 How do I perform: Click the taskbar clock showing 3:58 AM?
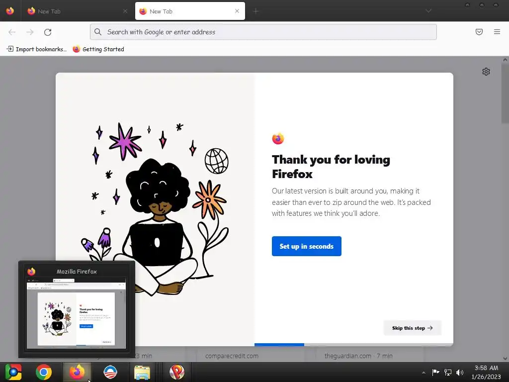pyautogui.click(x=486, y=372)
